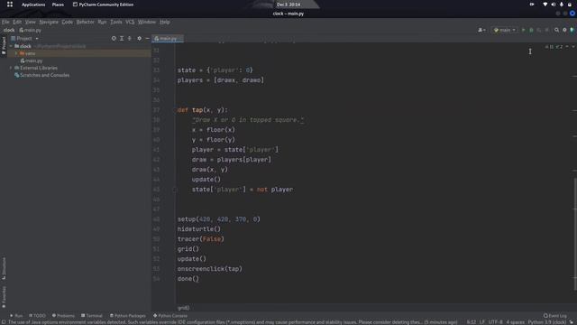
Task: Open the Edit menu
Action: tap(17, 22)
